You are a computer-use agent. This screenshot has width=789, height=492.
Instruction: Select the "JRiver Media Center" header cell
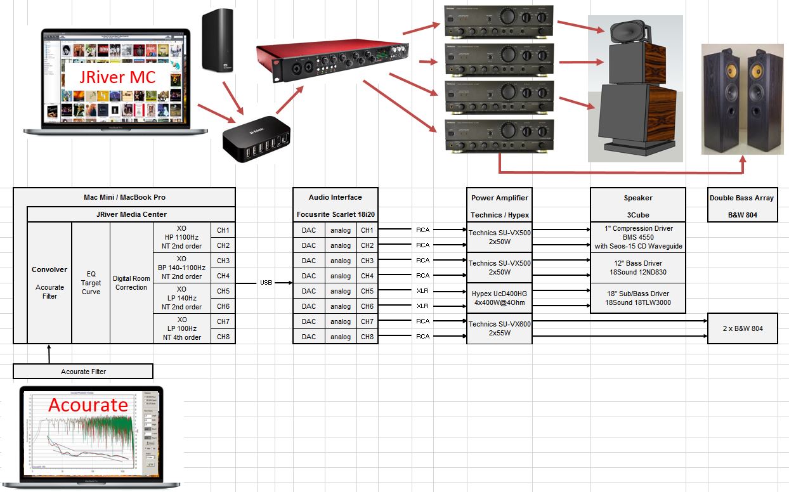[131, 214]
